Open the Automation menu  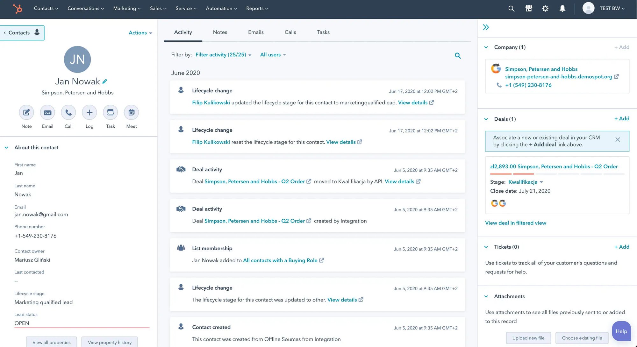click(221, 9)
